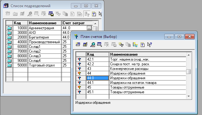Click scroll up arrow in План счетов list
The image size is (202, 115).
(x=189, y=55)
